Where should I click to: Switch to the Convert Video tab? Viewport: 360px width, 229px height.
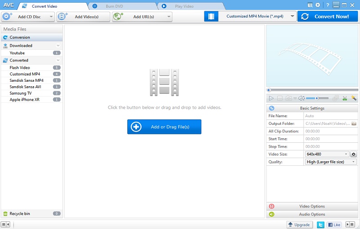pos(52,6)
